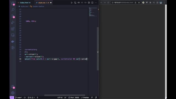Split the editor to the right
The height and width of the screenshot is (99, 176).
coord(92,2)
